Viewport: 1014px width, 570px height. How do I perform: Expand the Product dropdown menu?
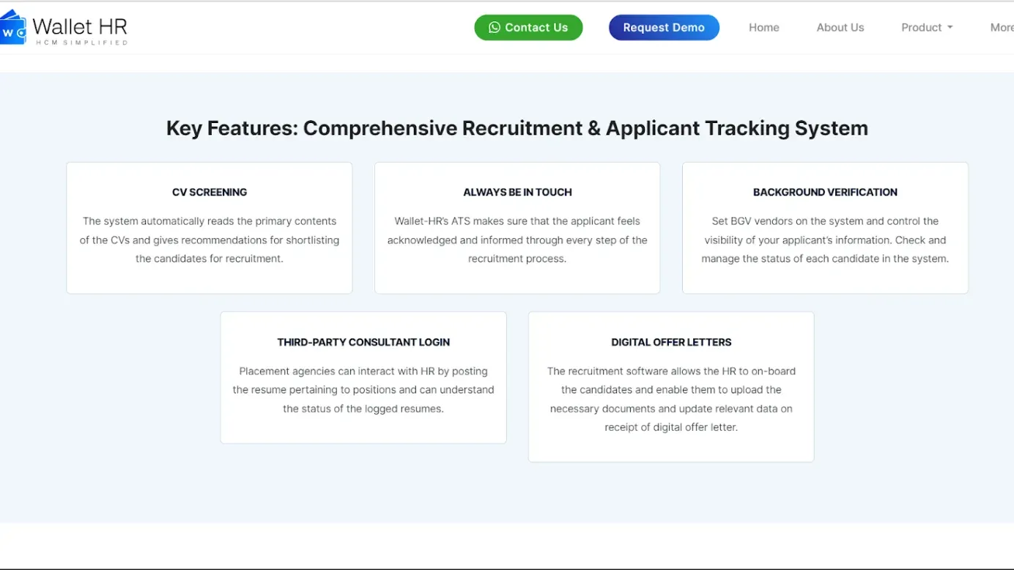[x=927, y=27]
